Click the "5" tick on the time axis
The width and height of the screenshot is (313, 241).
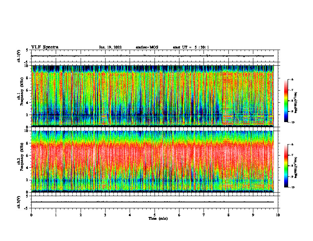(155, 215)
